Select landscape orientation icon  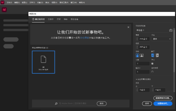coord(142,55)
